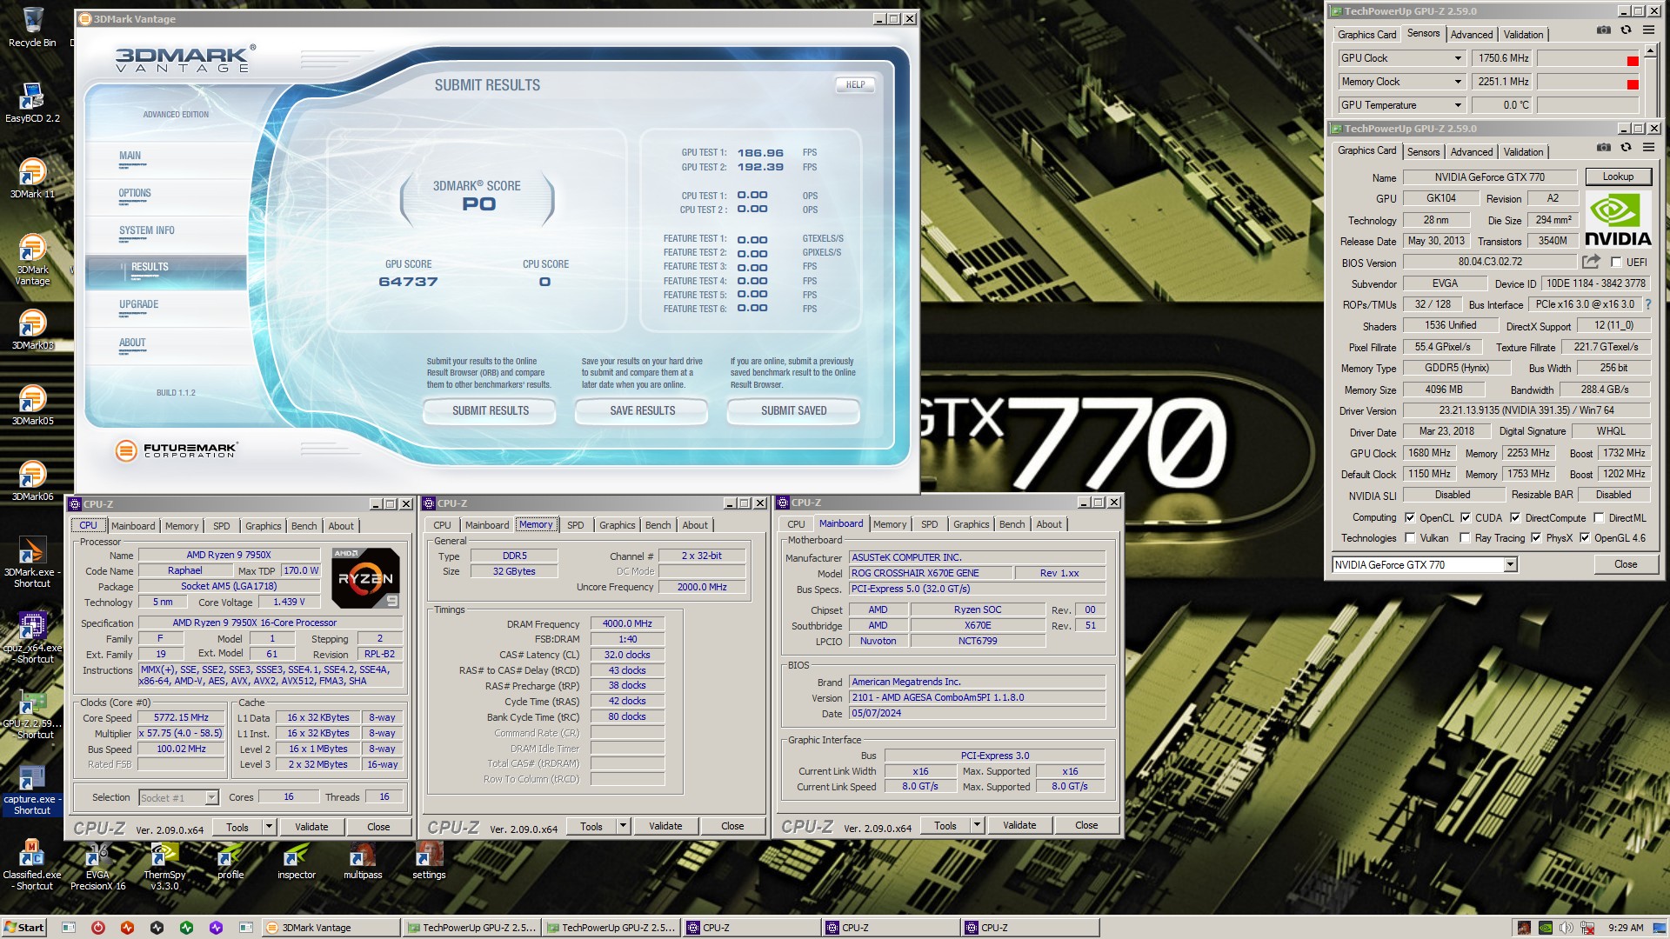Image resolution: width=1670 pixels, height=939 pixels.
Task: Click Validate in CPU-Z Memory window
Action: (x=665, y=826)
